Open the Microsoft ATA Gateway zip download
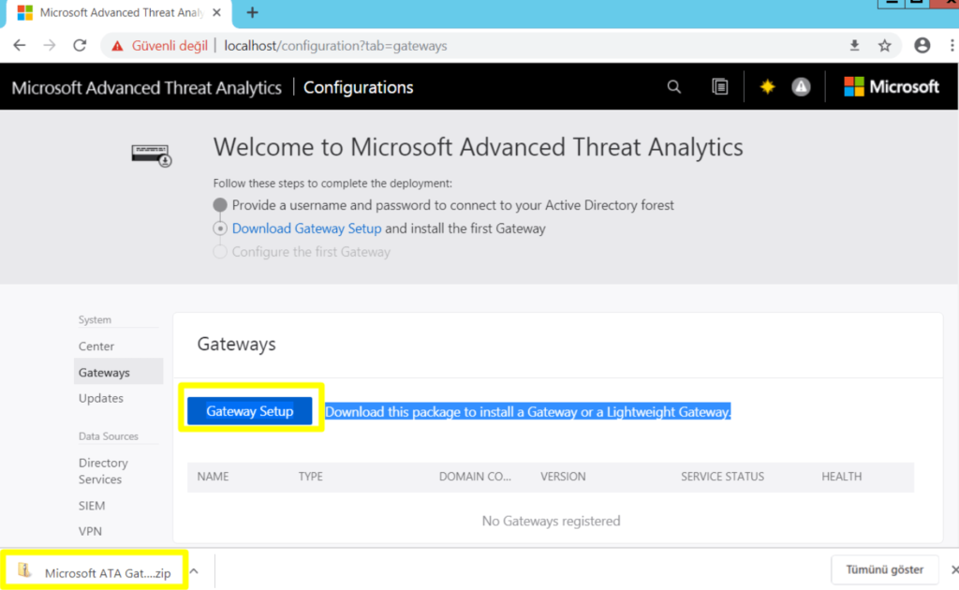Image resolution: width=959 pixels, height=590 pixels. [x=95, y=571]
